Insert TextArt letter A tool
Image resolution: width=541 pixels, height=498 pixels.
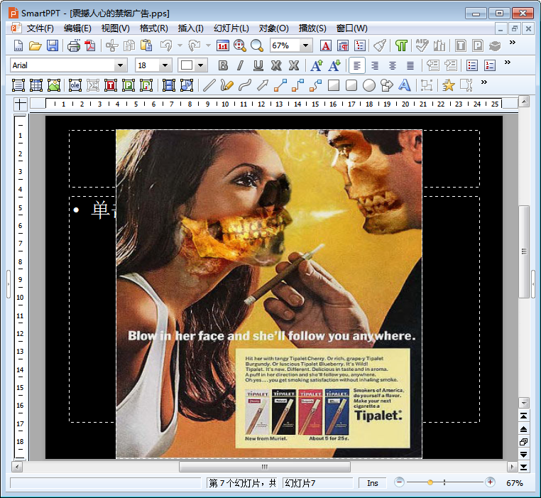click(x=405, y=85)
